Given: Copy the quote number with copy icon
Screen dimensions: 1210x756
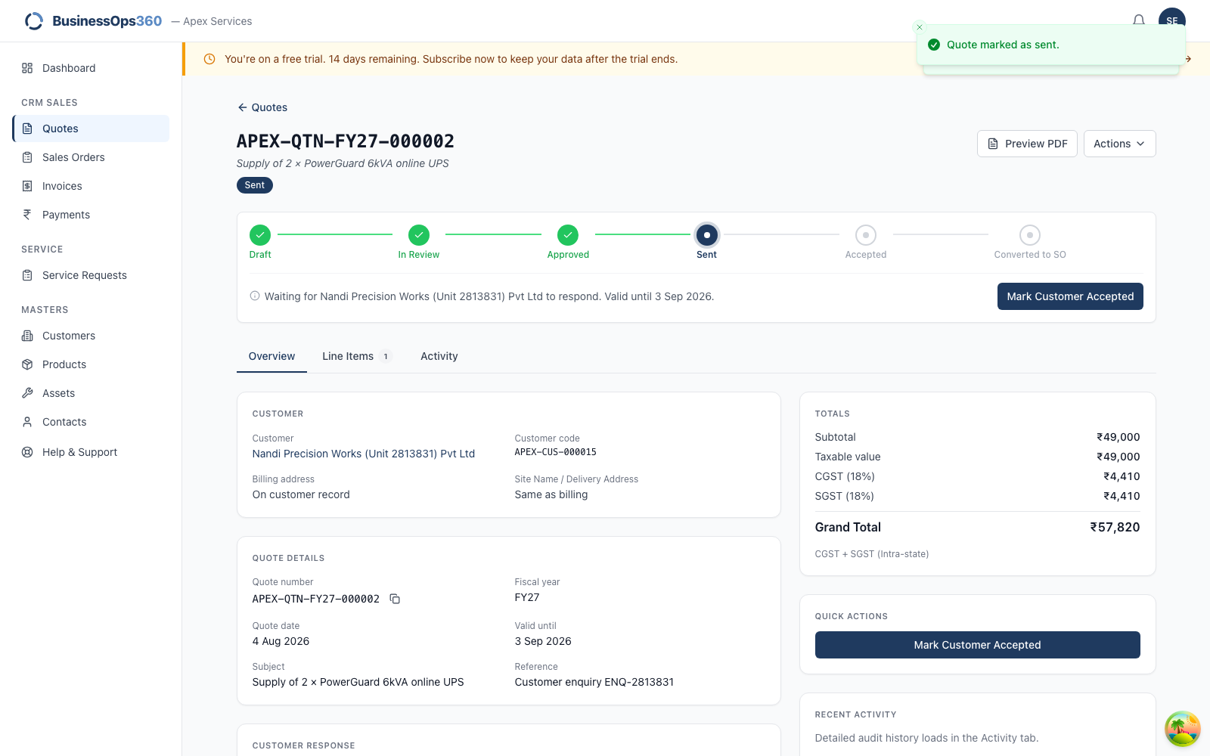Looking at the screenshot, I should [x=395, y=599].
